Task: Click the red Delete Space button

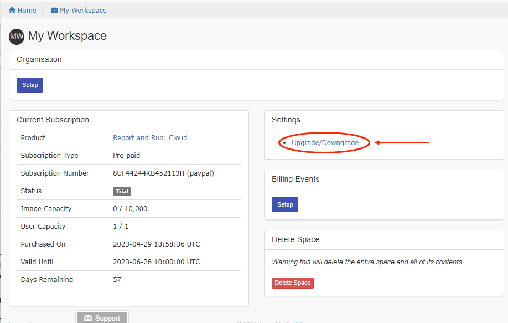Action: (x=293, y=283)
